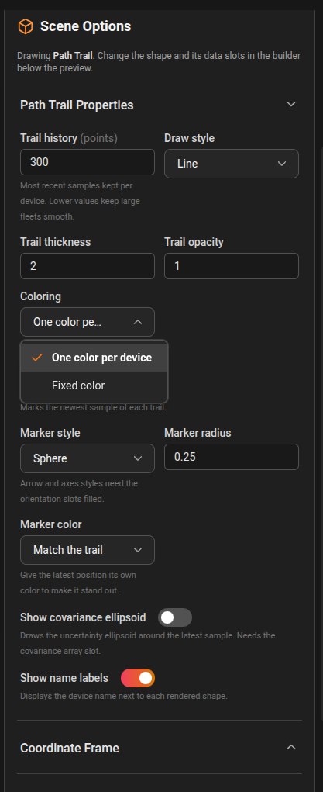The width and height of the screenshot is (323, 792).
Task: Click the Coloring label
Action: click(40, 296)
